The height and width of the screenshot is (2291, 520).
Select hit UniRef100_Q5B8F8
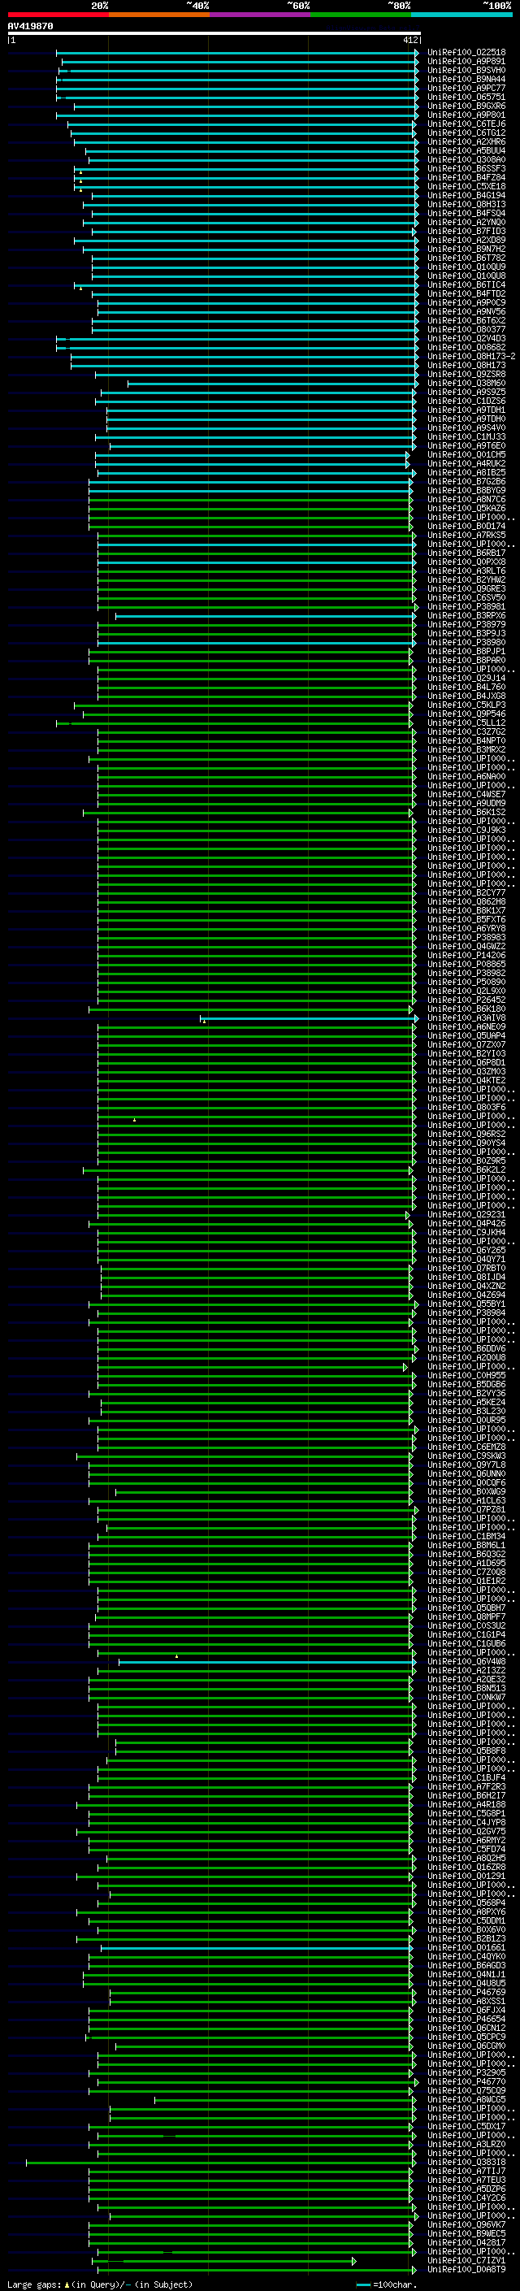pos(466,1751)
